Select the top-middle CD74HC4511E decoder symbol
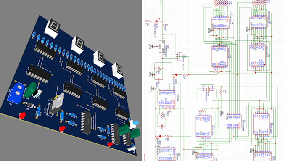286x161 pixels. click(x=220, y=24)
